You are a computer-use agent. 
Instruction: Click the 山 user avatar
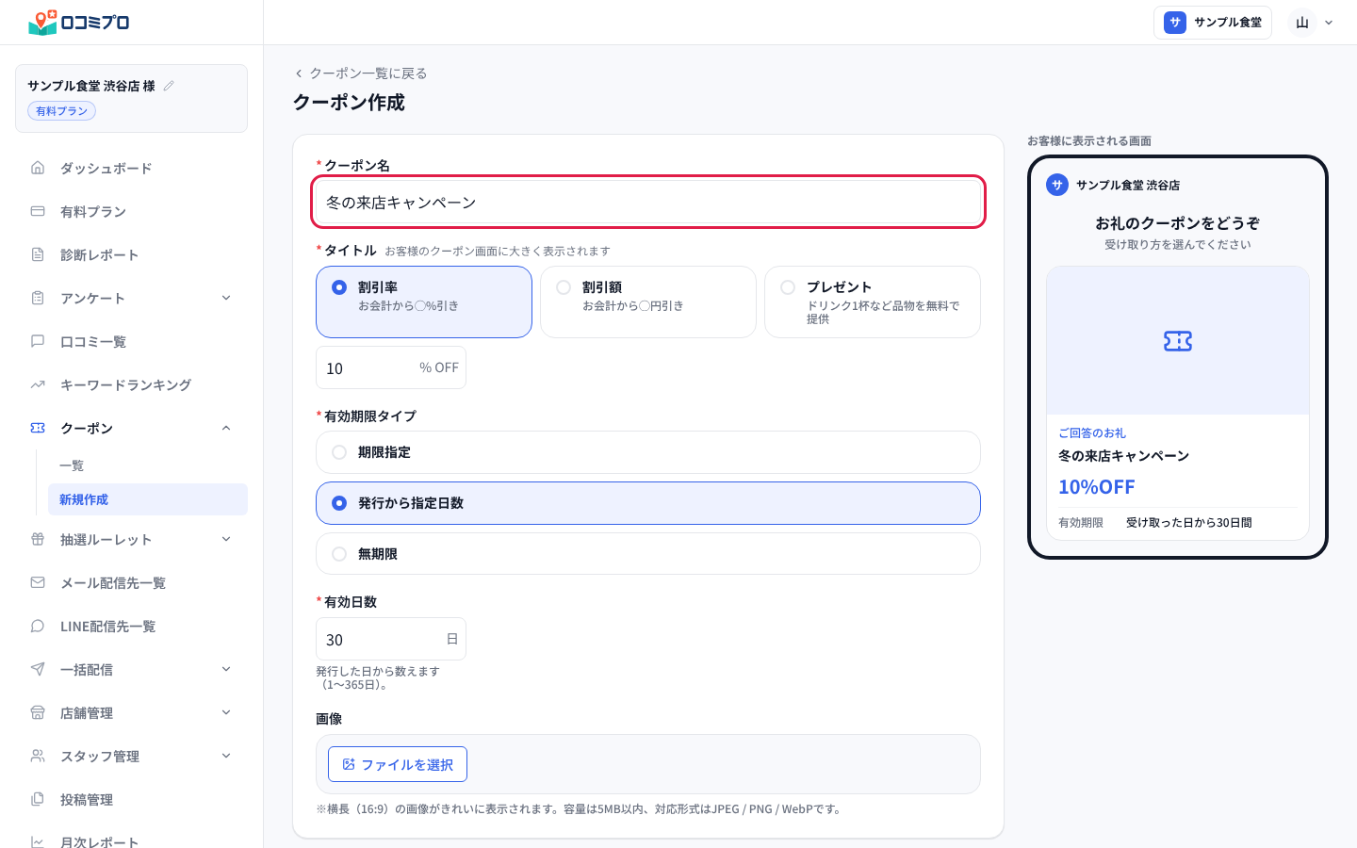point(1302,23)
